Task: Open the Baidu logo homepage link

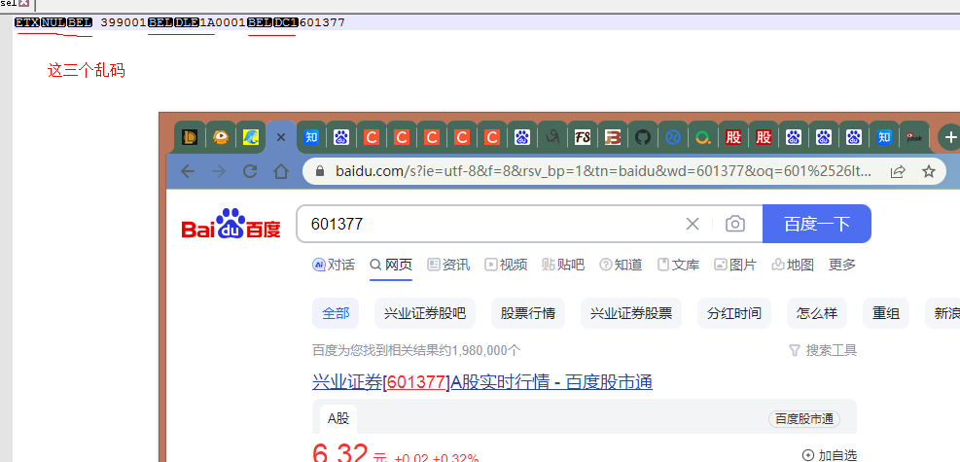Action: pos(231,224)
